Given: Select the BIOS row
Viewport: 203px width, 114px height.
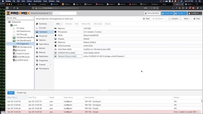Looking at the screenshot, I should [128, 35].
